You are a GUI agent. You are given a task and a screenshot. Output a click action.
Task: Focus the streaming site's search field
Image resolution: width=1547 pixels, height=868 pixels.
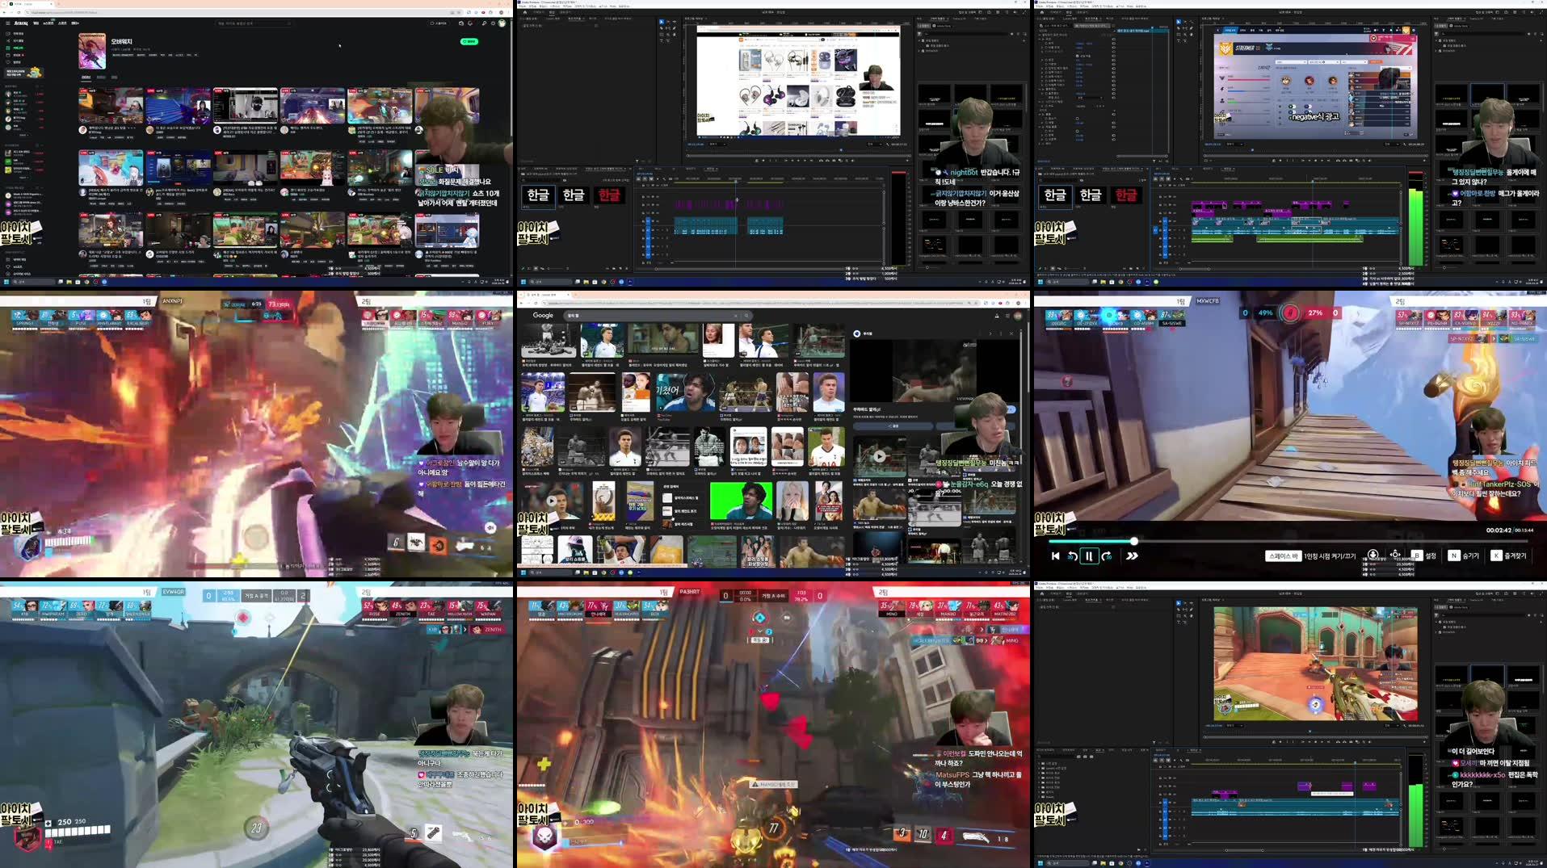[x=254, y=23]
